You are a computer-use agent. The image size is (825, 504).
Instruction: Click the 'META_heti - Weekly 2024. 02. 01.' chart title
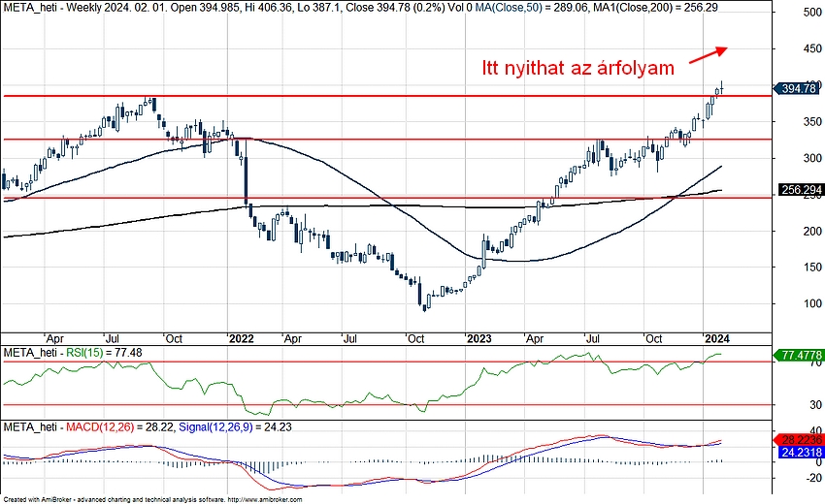(x=84, y=8)
